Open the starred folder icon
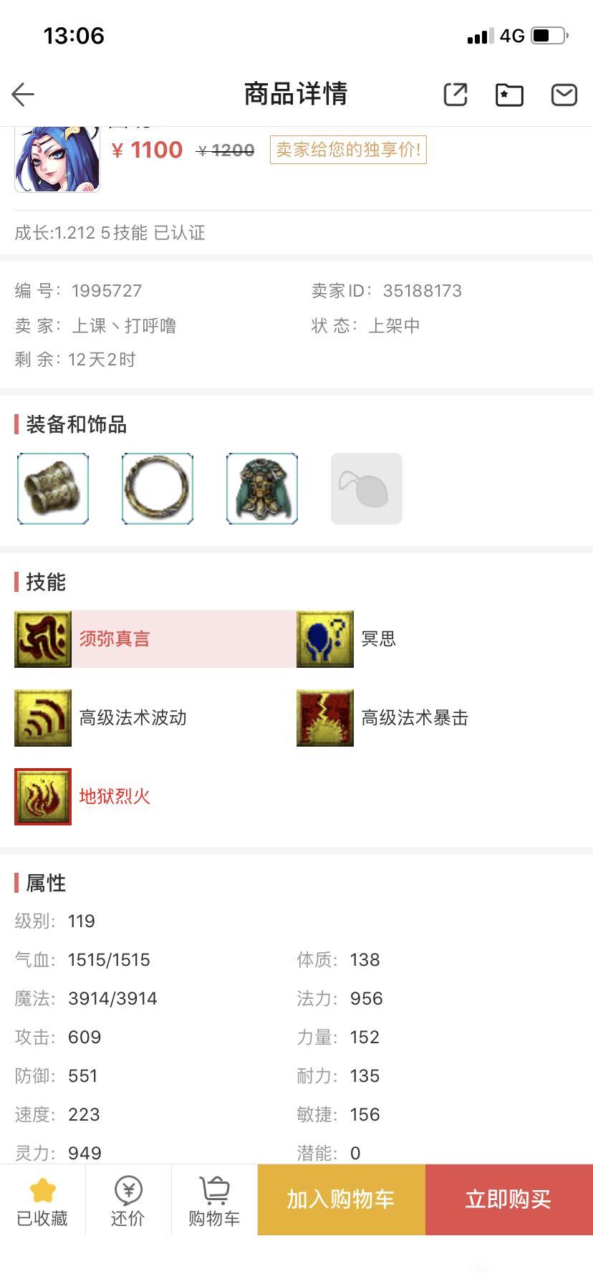The height and width of the screenshot is (1284, 593). (x=509, y=95)
